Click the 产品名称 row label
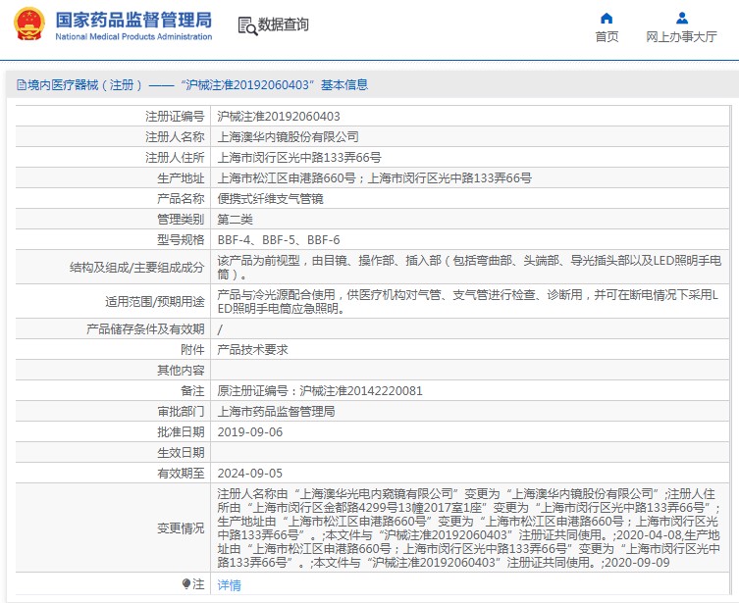The height and width of the screenshot is (603, 739). tap(181, 199)
